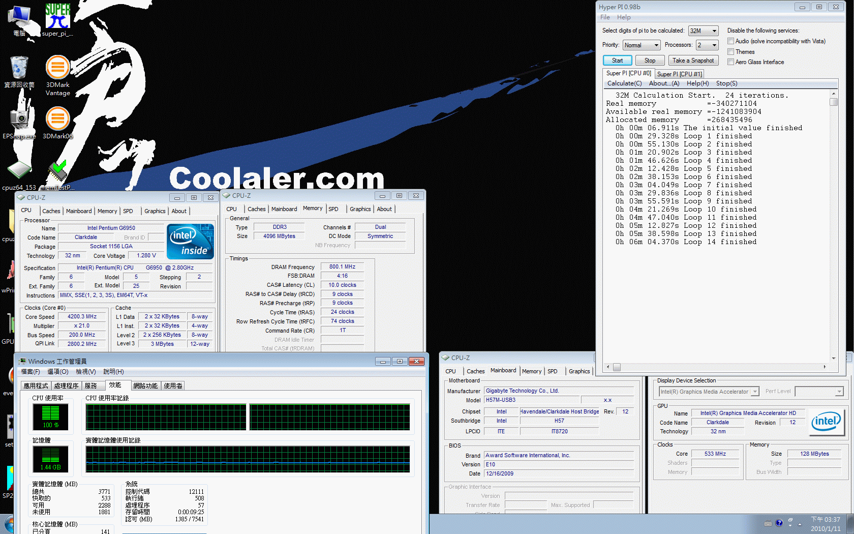Click the DRAM Frequency 800.1 MHz value
854x534 pixels.
tap(342, 266)
